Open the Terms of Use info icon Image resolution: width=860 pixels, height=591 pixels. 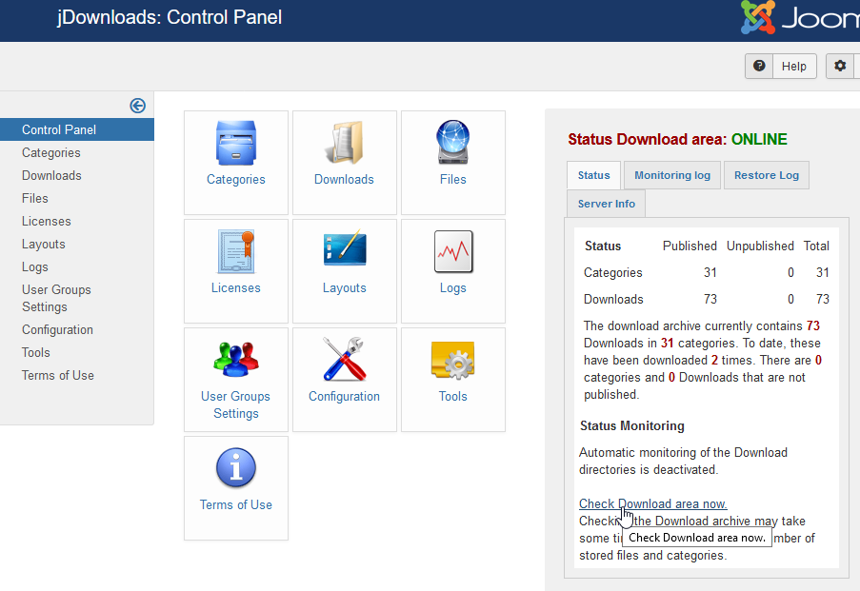coord(236,468)
